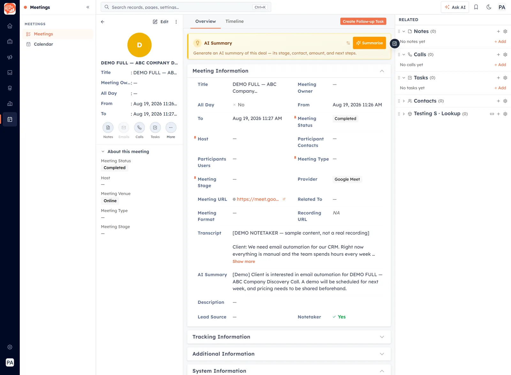The image size is (511, 375).
Task: Open the briefcase icon in sidebar
Action: tap(10, 42)
